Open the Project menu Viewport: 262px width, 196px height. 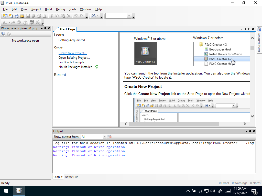pyautogui.click(x=36, y=9)
